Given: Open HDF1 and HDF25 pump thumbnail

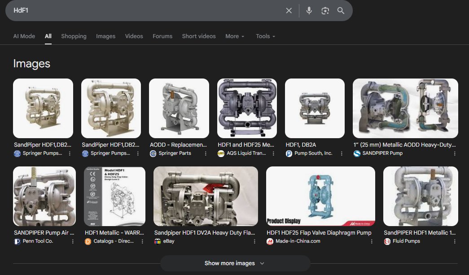Looking at the screenshot, I should pos(247,108).
